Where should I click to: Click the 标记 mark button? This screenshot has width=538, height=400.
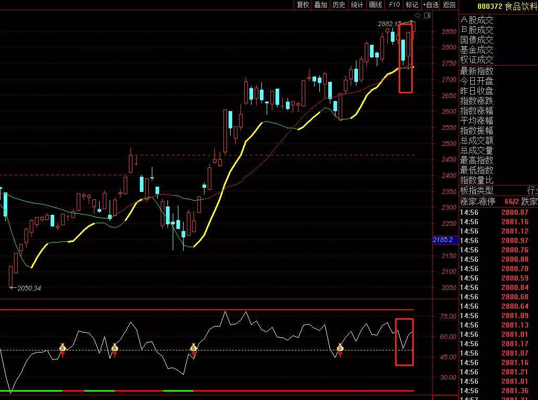[x=412, y=5]
